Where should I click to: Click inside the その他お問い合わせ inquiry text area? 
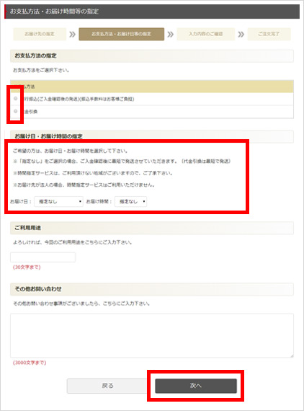point(152,335)
